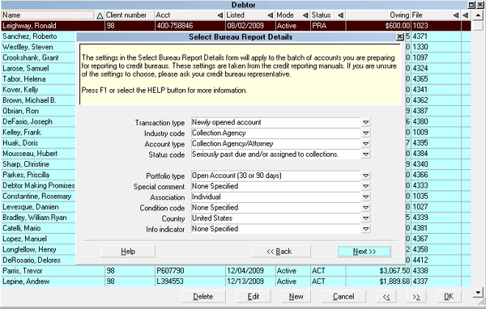Screen dimensions: 486x309
Task: Click the Transaction type field showing Newly opened account
Action: [x=275, y=122]
